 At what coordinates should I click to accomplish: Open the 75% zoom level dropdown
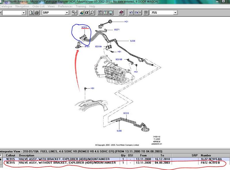pyautogui.click(x=175, y=13)
